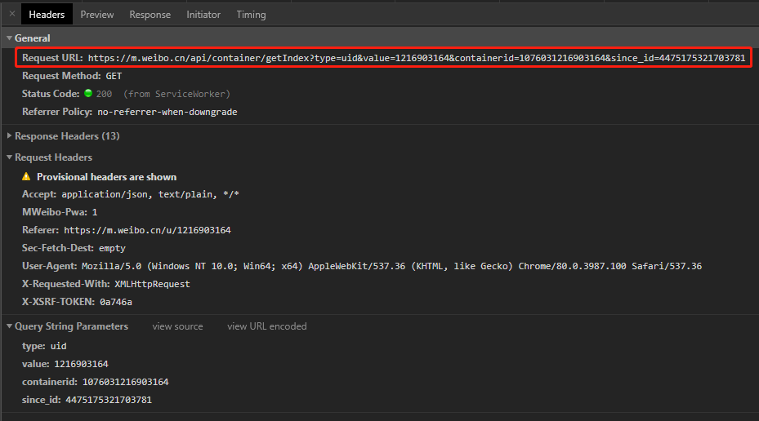Click the User-Agent Mozilla/5.0 value

tap(391, 266)
